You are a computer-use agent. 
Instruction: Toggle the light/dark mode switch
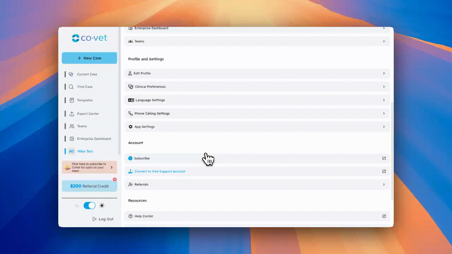[x=89, y=205]
